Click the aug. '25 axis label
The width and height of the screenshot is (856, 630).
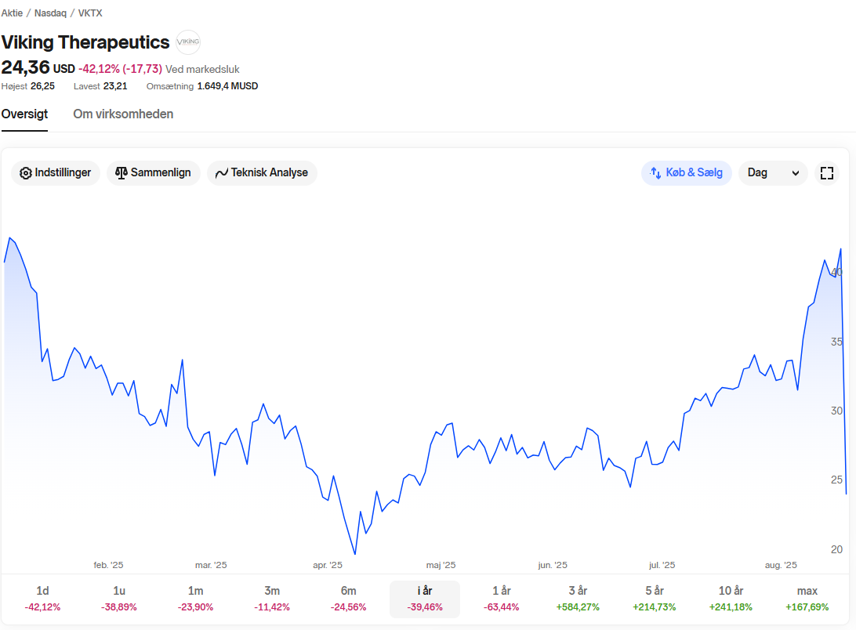point(781,565)
